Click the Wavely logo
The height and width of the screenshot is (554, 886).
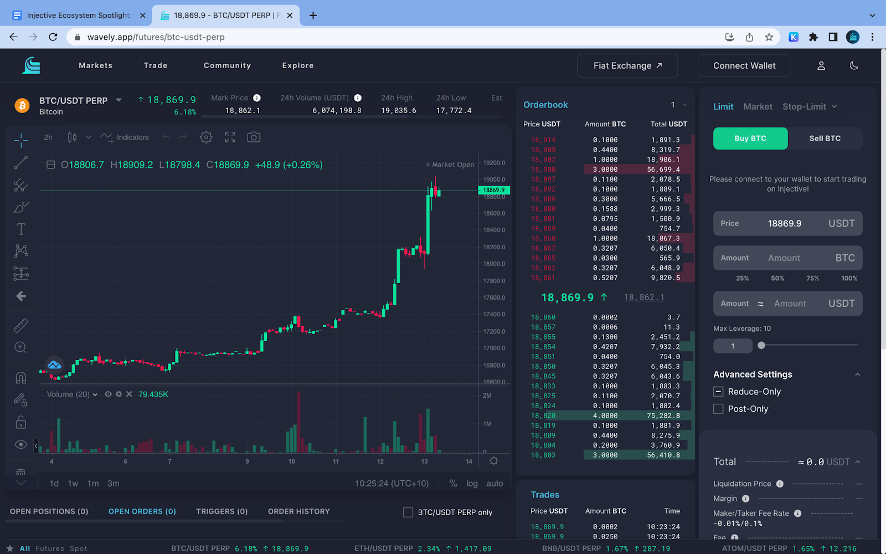[32, 65]
